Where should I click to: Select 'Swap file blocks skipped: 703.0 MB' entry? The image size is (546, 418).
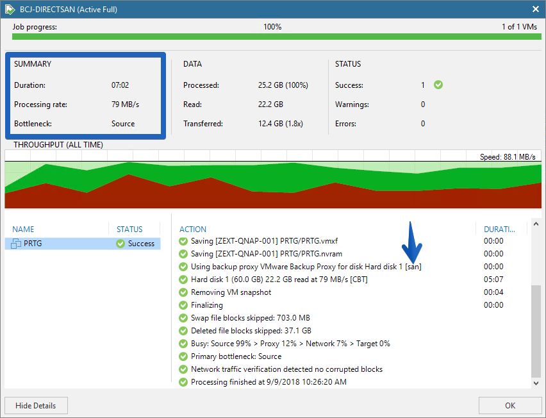(251, 318)
